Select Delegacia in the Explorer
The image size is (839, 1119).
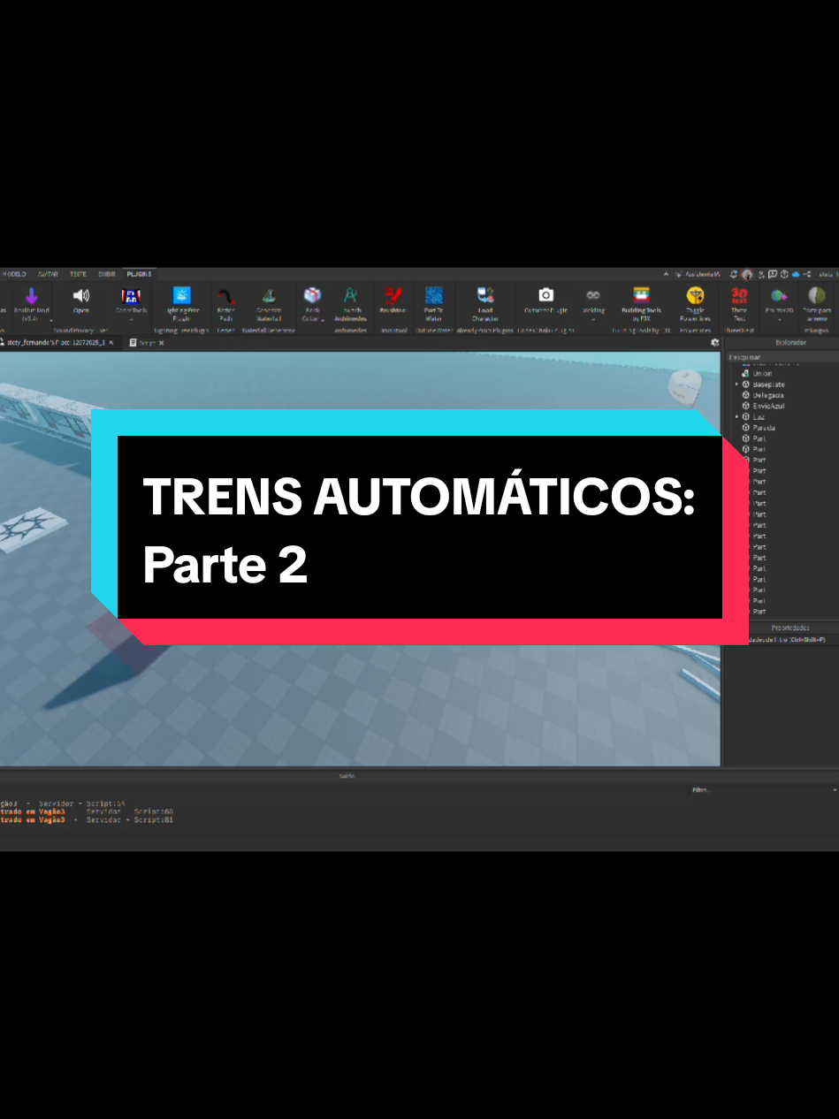point(767,395)
